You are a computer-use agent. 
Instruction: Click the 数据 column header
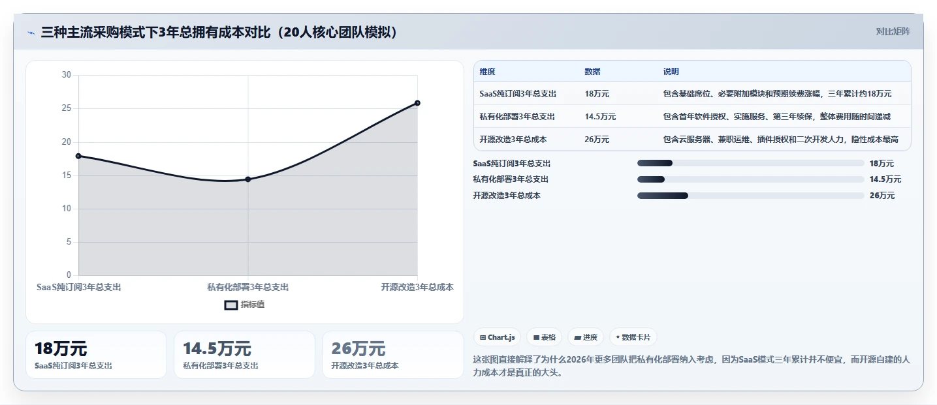pyautogui.click(x=592, y=72)
